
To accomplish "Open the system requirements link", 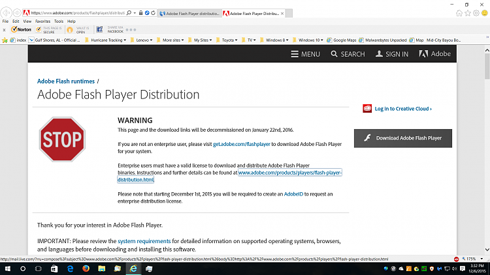I will [x=144, y=241].
